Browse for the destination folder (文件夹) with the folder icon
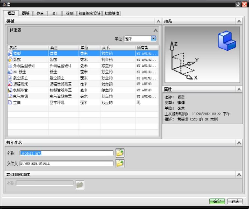This screenshot has width=249, height=209. 120,164
